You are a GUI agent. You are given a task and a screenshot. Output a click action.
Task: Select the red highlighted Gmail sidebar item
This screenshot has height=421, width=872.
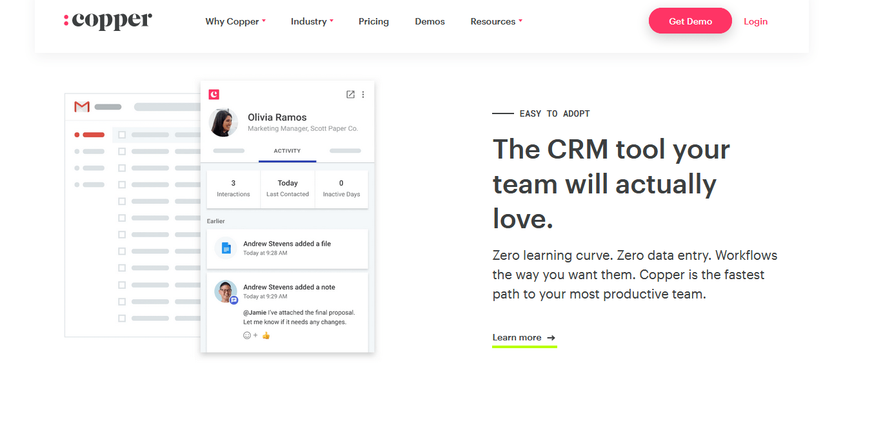pos(90,135)
